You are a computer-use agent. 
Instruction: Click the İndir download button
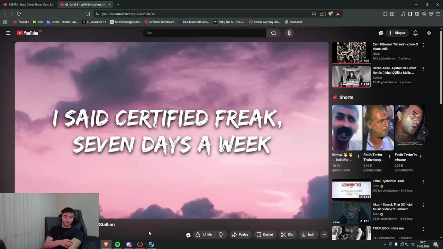tap(308, 234)
